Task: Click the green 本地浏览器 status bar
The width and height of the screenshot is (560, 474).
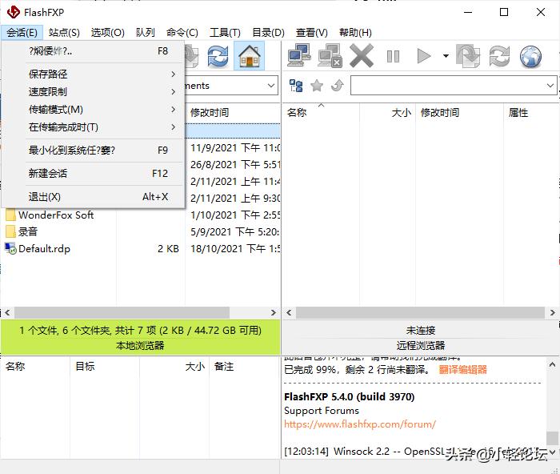Action: pos(140,338)
